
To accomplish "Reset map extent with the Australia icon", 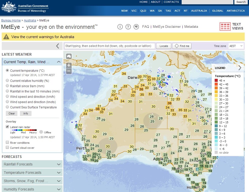I will click(69, 56).
